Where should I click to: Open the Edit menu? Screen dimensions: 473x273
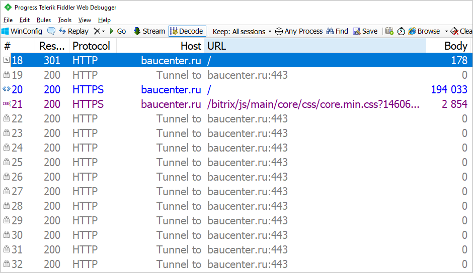[x=25, y=20]
